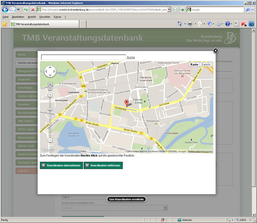Open the Favoriten menu
The height and width of the screenshot is (223, 257).
pyautogui.click(x=45, y=17)
